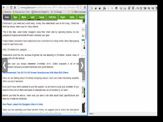This screenshot has height=122, width=163.
Task: Go to next slide with right arrow
Action: [x=82, y=65]
